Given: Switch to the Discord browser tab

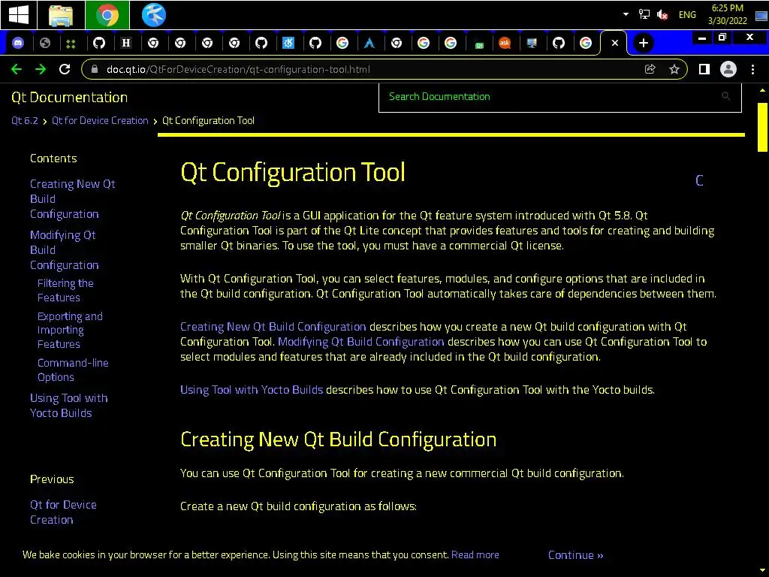Looking at the screenshot, I should (18, 43).
